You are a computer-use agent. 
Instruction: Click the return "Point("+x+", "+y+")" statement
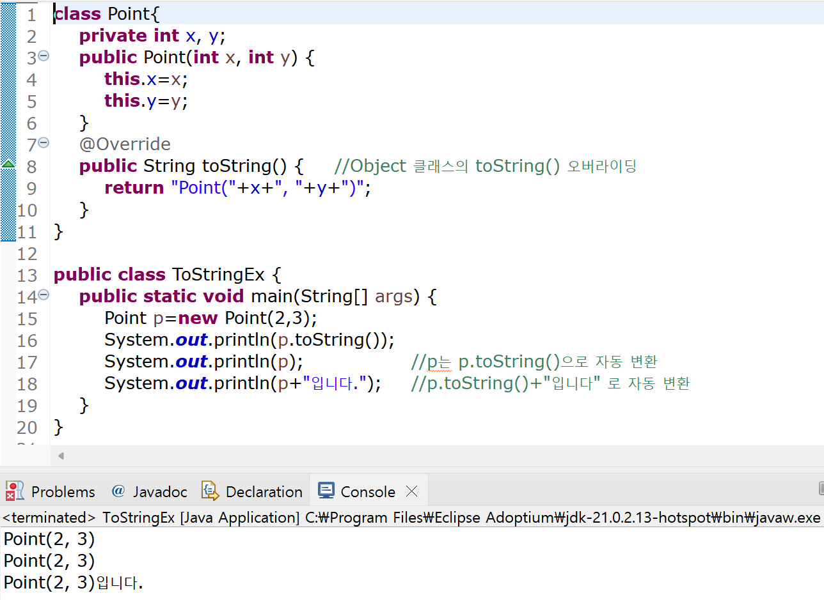(x=238, y=188)
